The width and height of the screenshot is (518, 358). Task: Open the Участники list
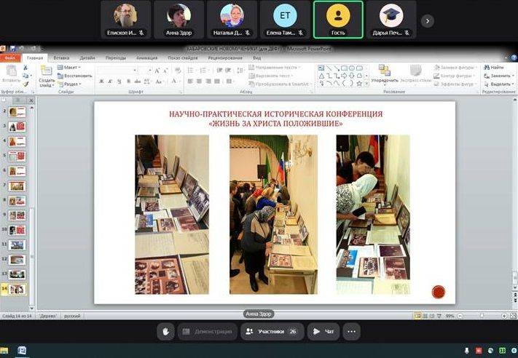(x=272, y=331)
